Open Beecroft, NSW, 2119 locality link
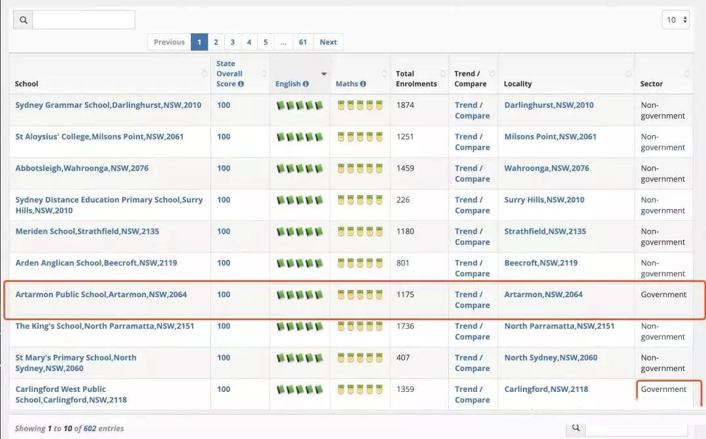 click(541, 263)
